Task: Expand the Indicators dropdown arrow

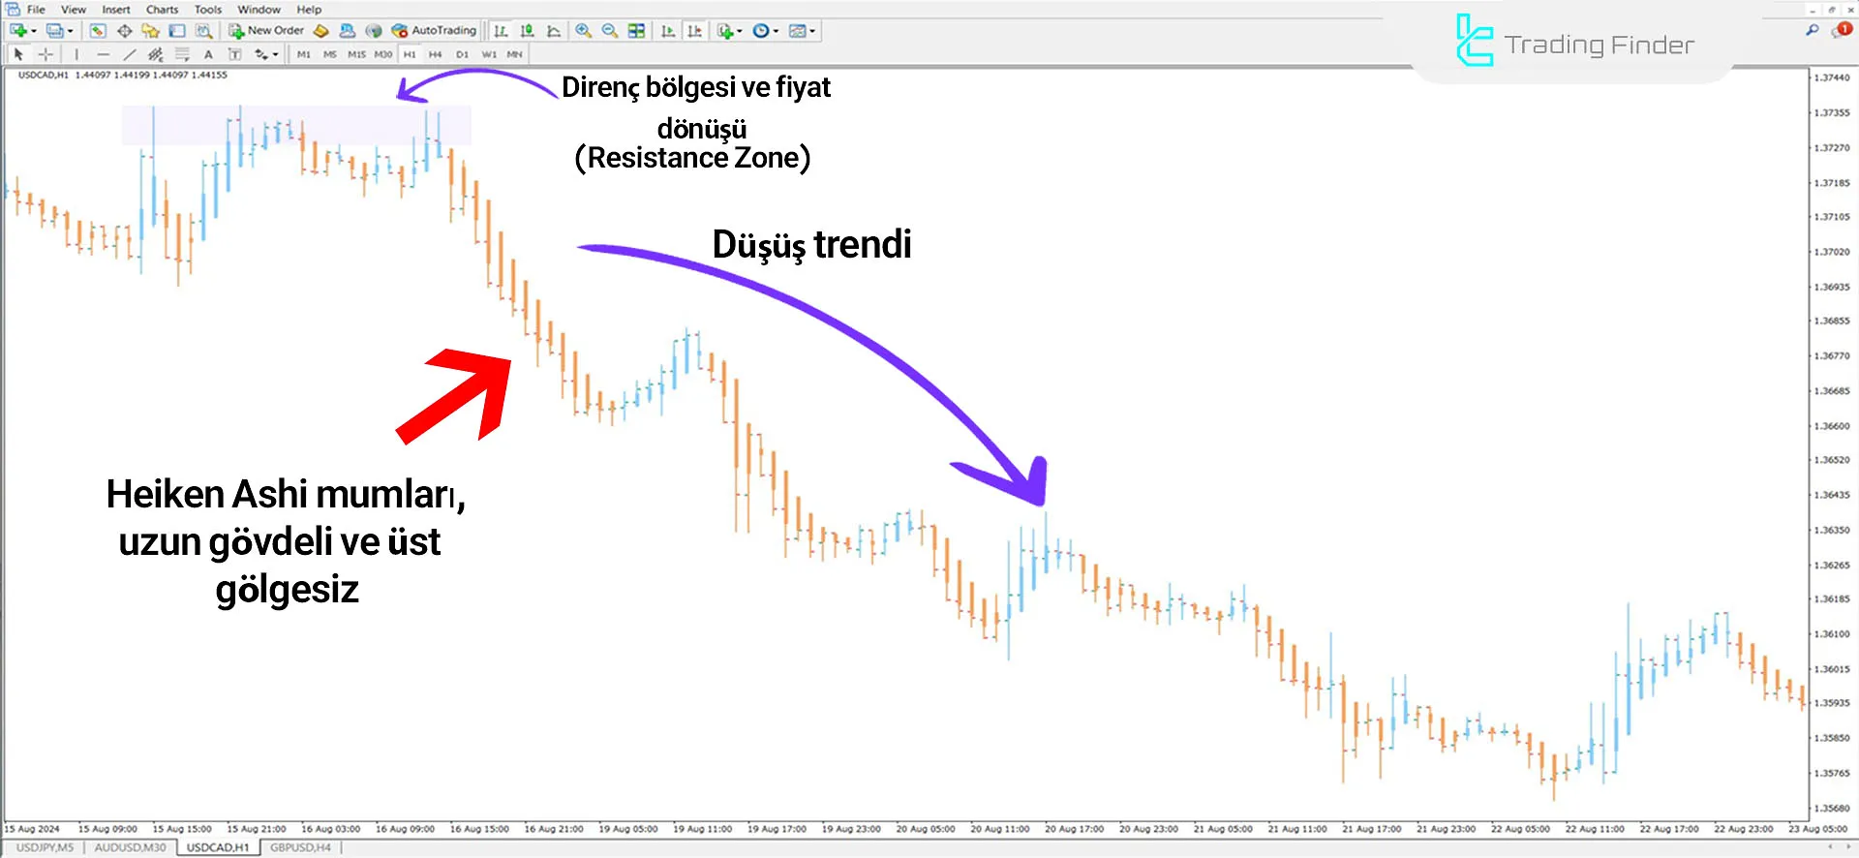Action: pyautogui.click(x=740, y=31)
